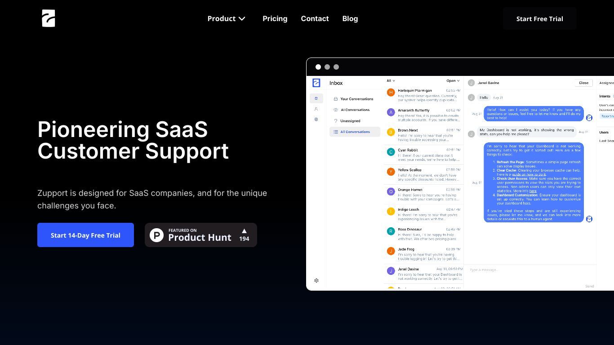614x345 pixels.
Task: Open the contacts person icon in sidebar
Action: click(x=316, y=109)
